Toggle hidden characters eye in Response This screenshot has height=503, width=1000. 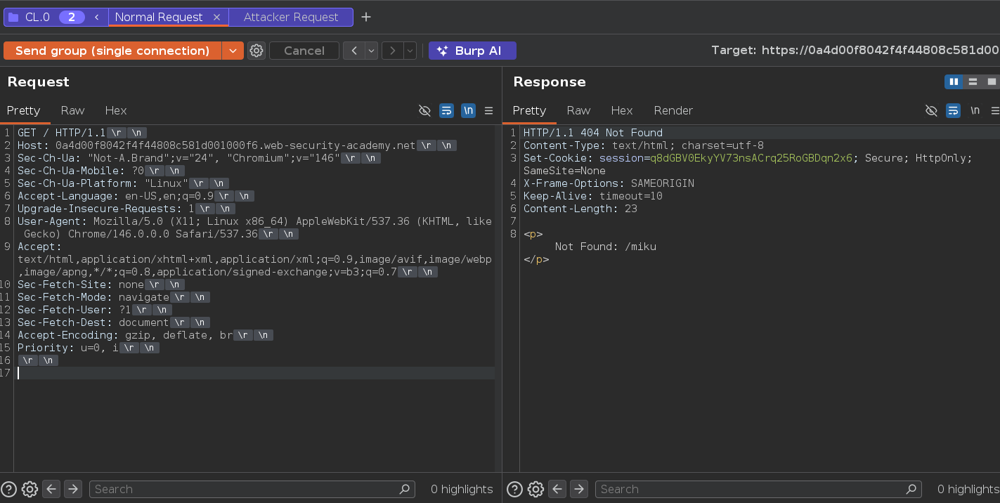pyautogui.click(x=931, y=110)
